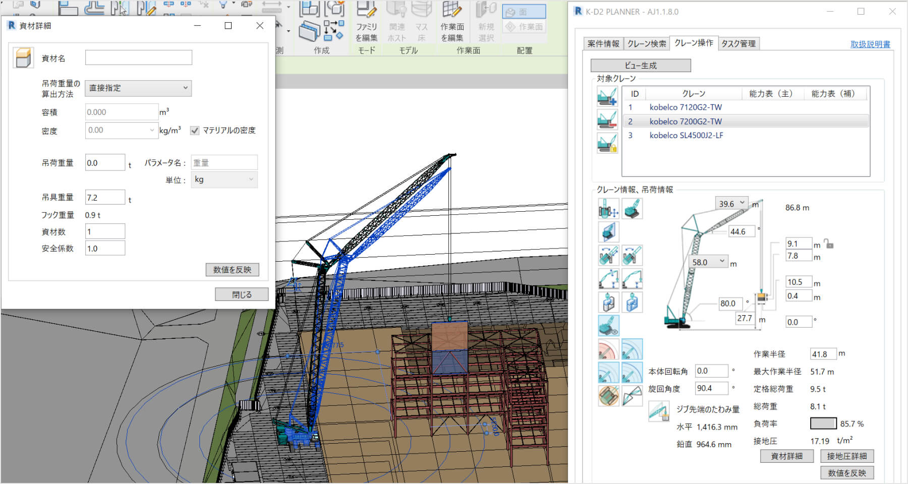
Task: Click the マス床 ribbon icon
Action: 422,22
